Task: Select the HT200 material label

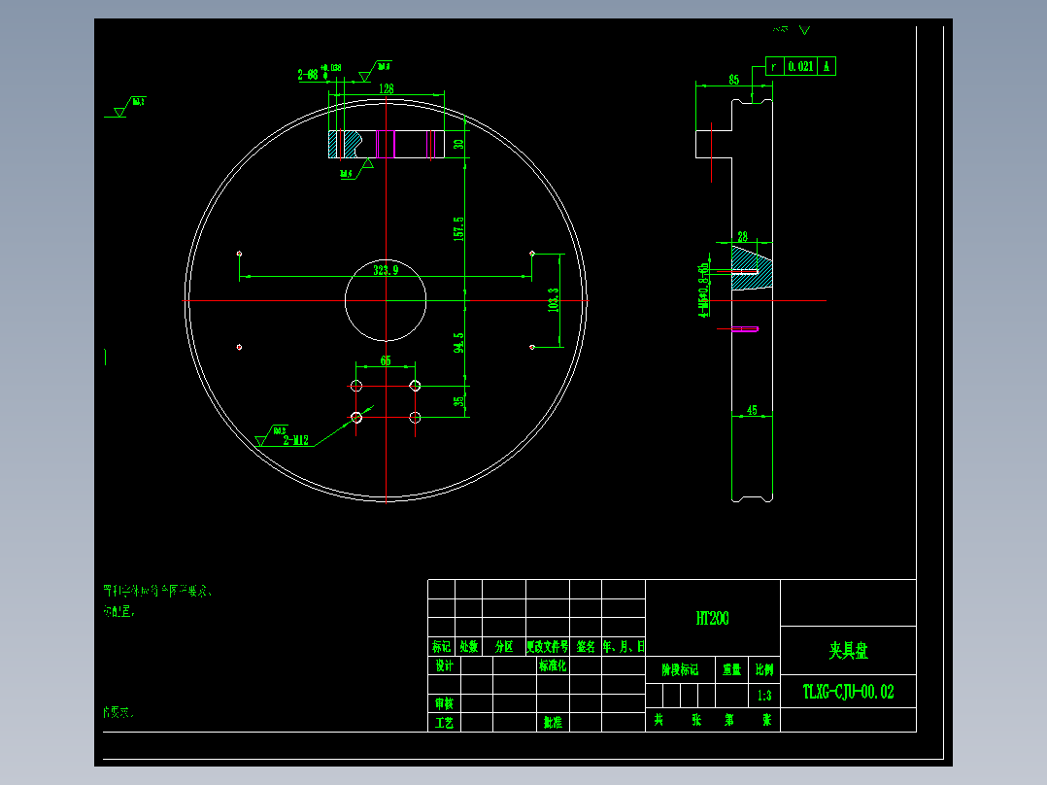Action: point(713,619)
